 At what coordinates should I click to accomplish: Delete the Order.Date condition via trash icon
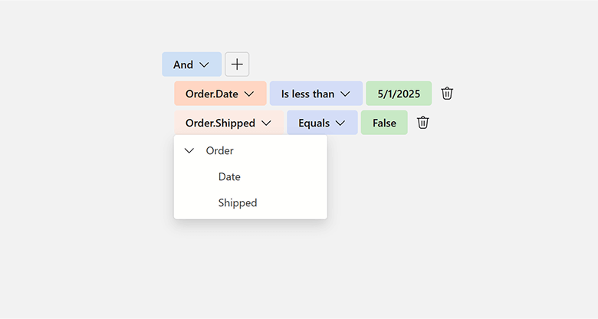(x=448, y=94)
